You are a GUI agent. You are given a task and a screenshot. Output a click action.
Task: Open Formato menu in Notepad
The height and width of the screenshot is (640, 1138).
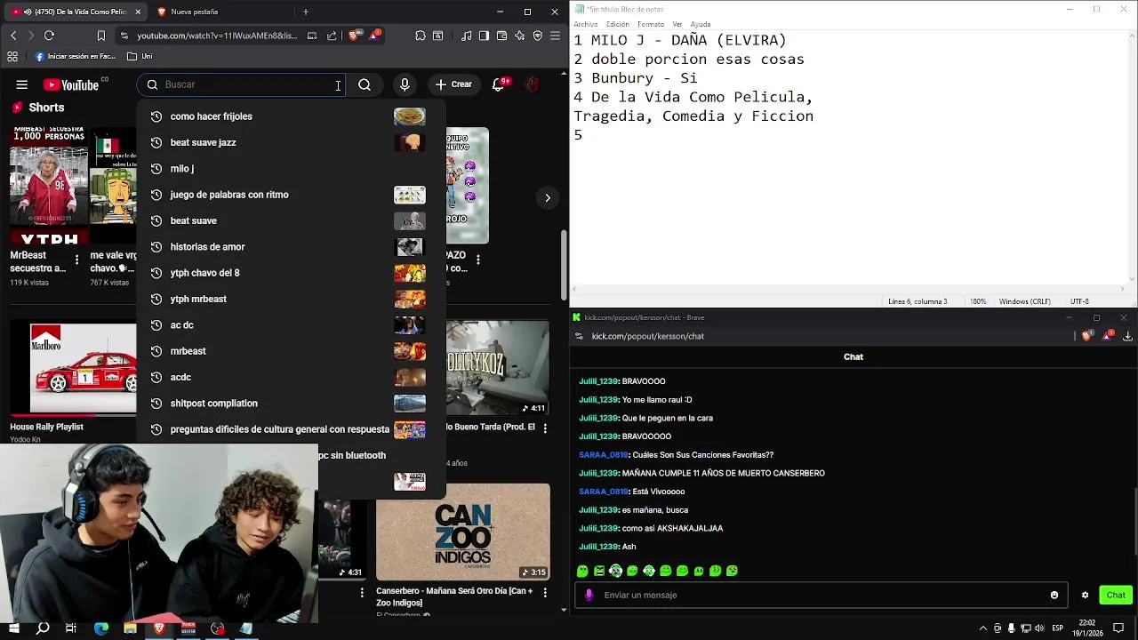point(650,24)
